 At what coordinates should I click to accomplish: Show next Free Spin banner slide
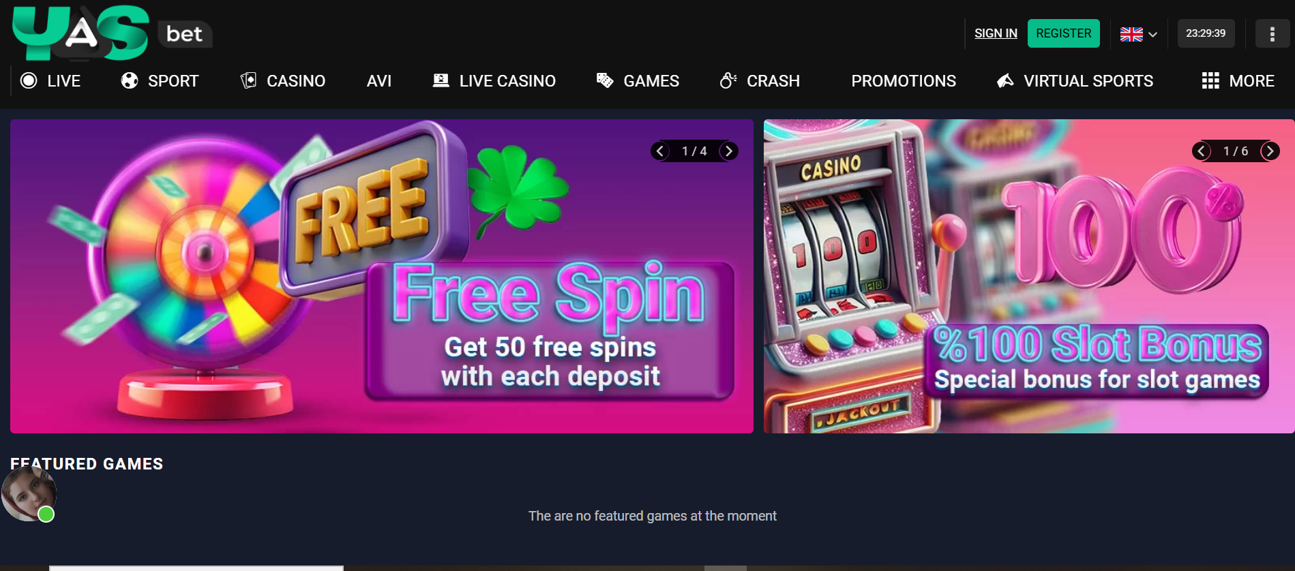(x=729, y=151)
